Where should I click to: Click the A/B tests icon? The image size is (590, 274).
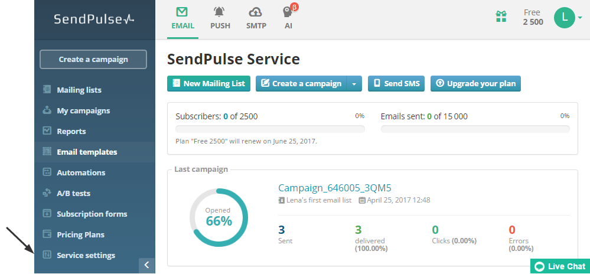click(x=47, y=193)
